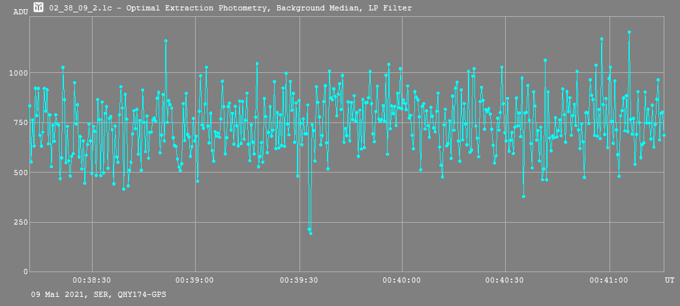
Task: Click the 500 value on the Y axis
Action: pyautogui.click(x=20, y=173)
